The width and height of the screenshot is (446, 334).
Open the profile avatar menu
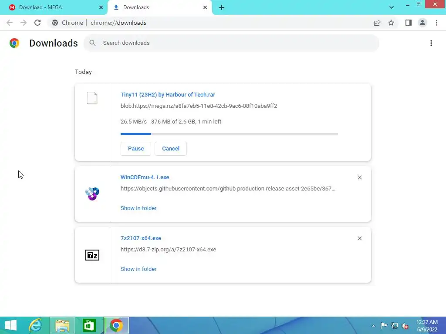click(x=422, y=23)
